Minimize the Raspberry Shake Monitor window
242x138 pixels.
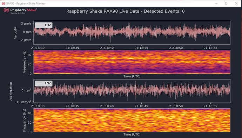pos(216,4)
